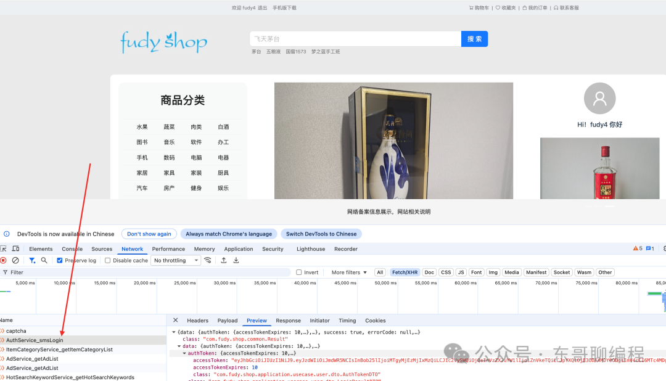
Task: Collapse the authToken node in Preview
Action: coord(184,353)
